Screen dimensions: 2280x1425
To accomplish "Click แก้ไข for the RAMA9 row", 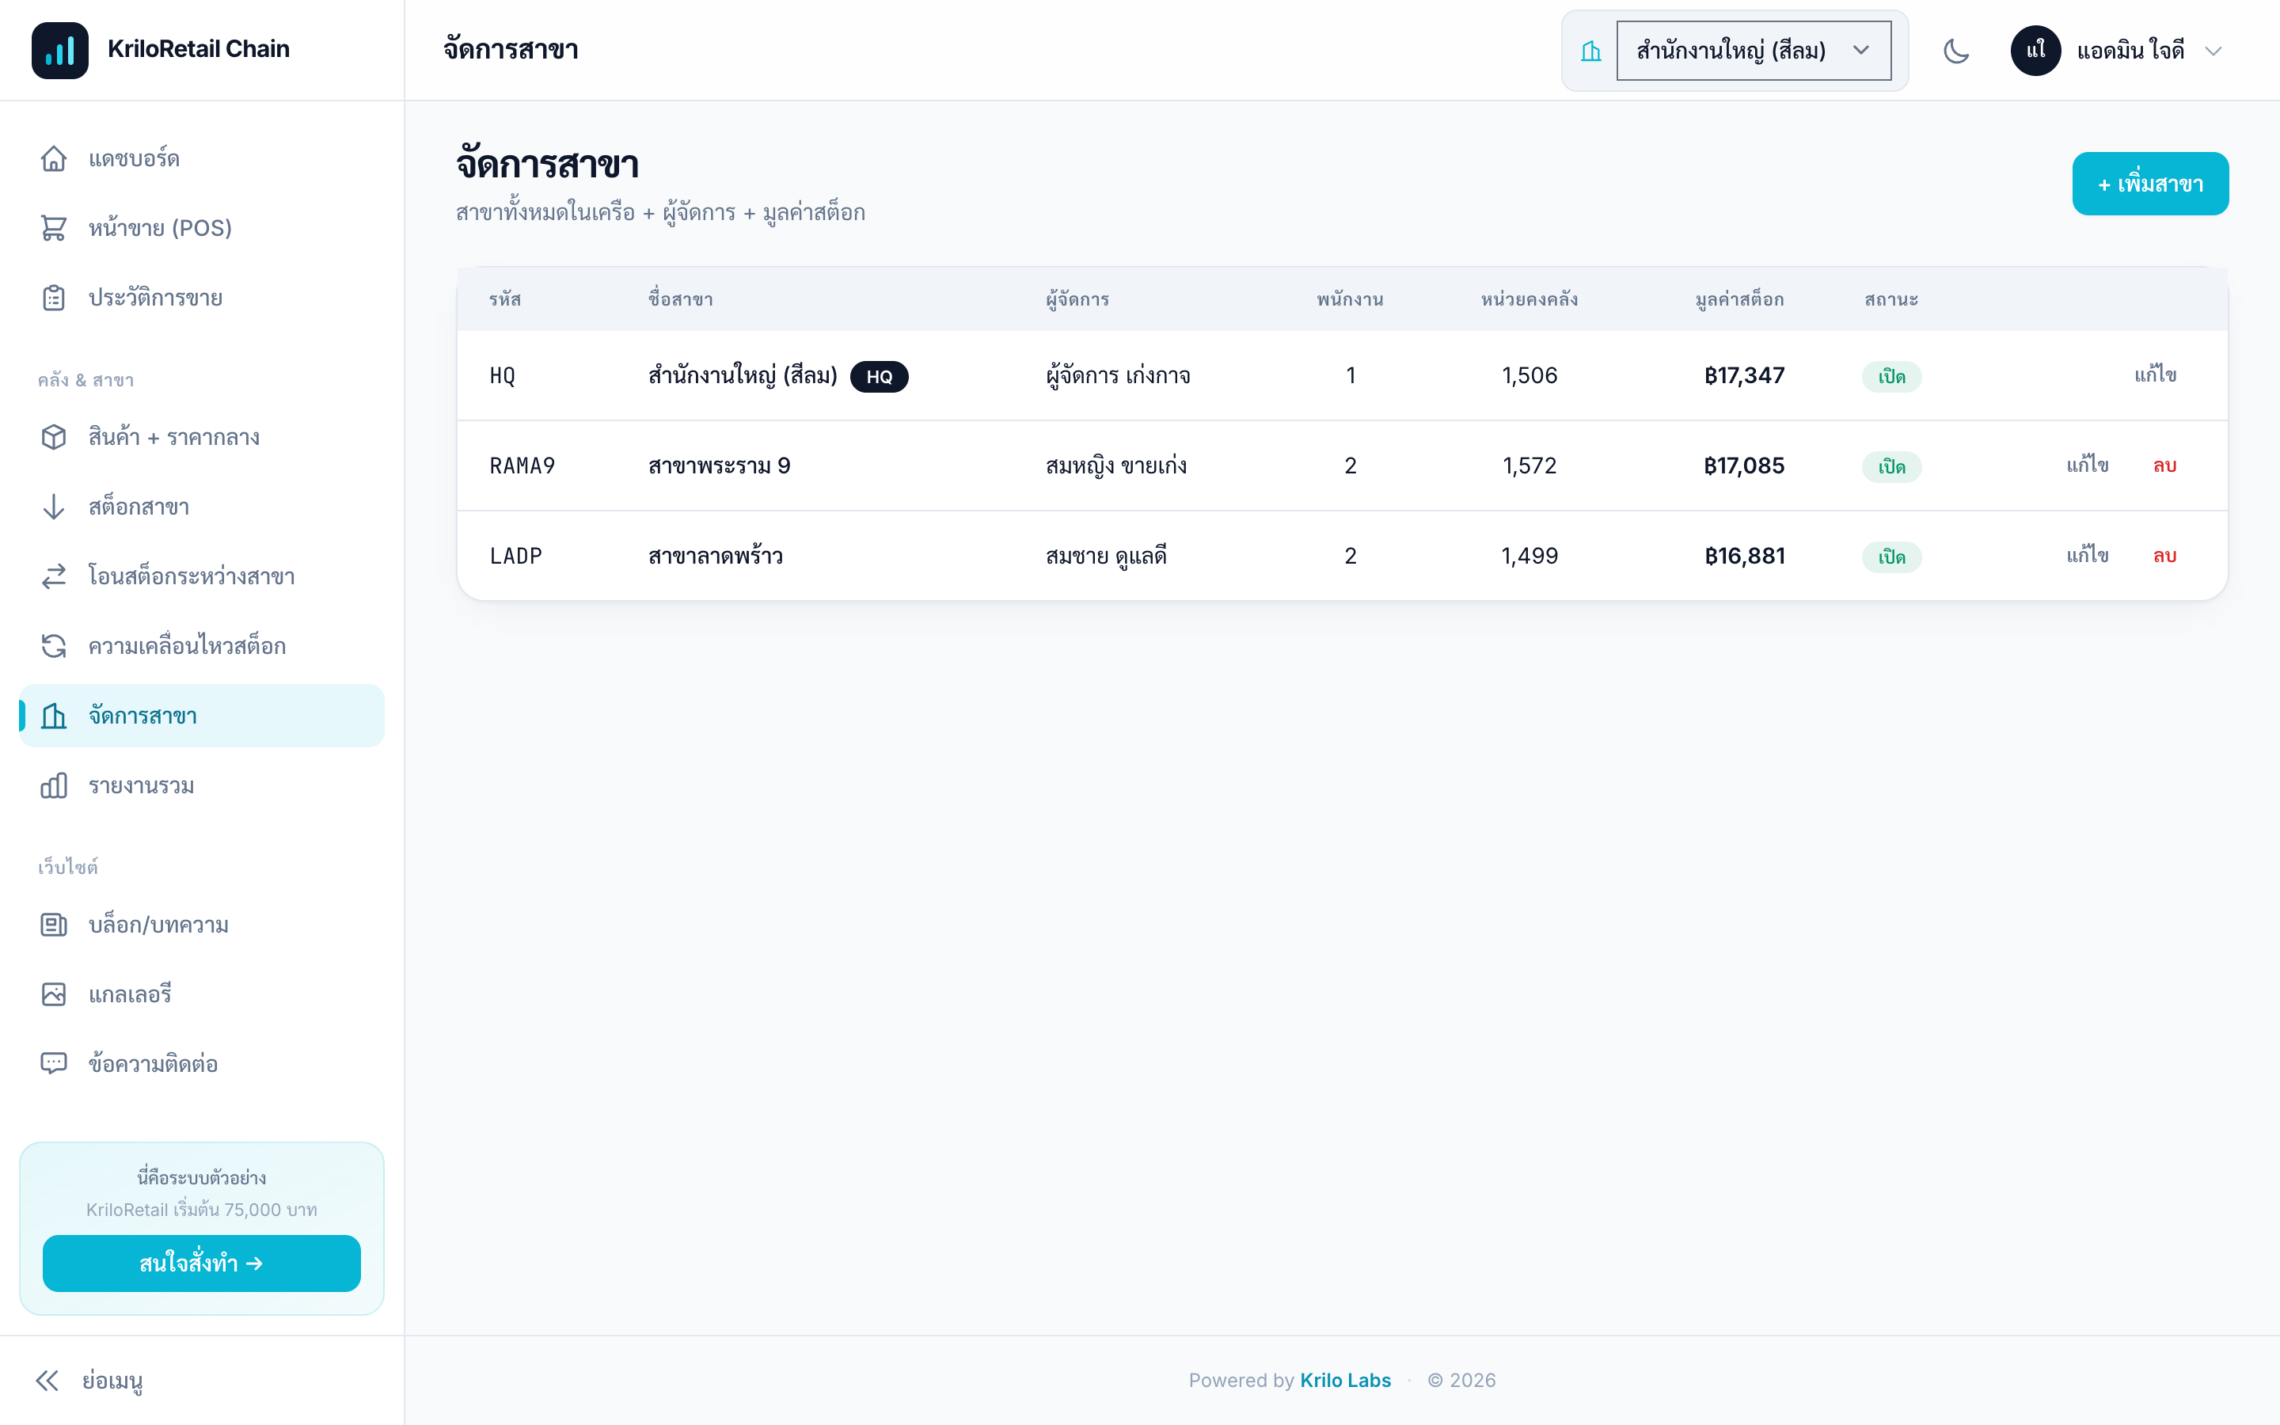I will pos(2087,465).
